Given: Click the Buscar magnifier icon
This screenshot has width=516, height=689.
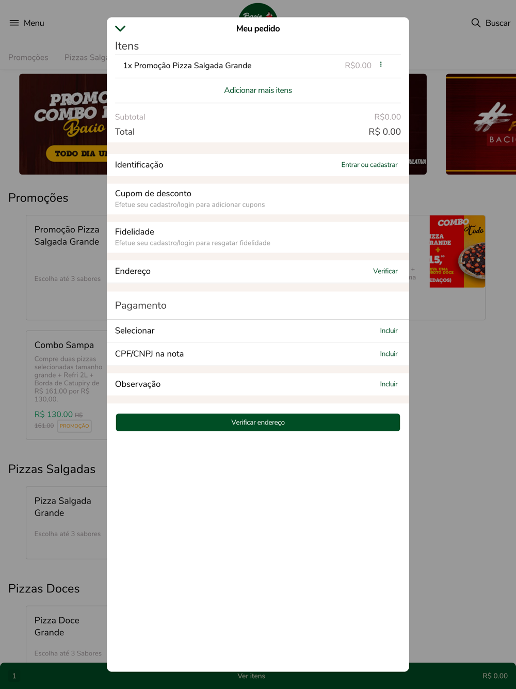Looking at the screenshot, I should [x=476, y=23].
